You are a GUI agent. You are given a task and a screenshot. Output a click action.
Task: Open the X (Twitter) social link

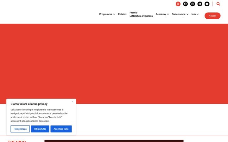[178, 4]
